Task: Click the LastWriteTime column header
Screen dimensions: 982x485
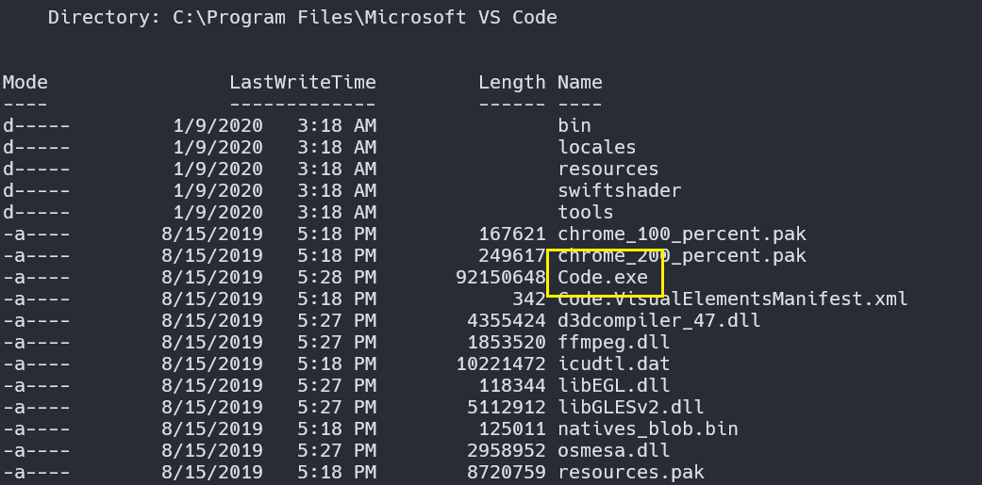Action: (x=303, y=82)
